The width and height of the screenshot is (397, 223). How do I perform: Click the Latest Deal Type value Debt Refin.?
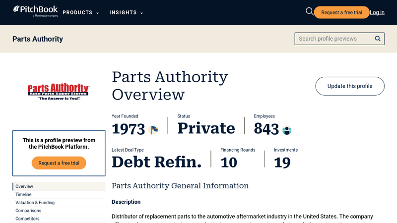click(156, 162)
